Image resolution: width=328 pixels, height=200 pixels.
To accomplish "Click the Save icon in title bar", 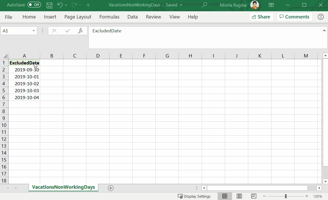I will [x=49, y=5].
